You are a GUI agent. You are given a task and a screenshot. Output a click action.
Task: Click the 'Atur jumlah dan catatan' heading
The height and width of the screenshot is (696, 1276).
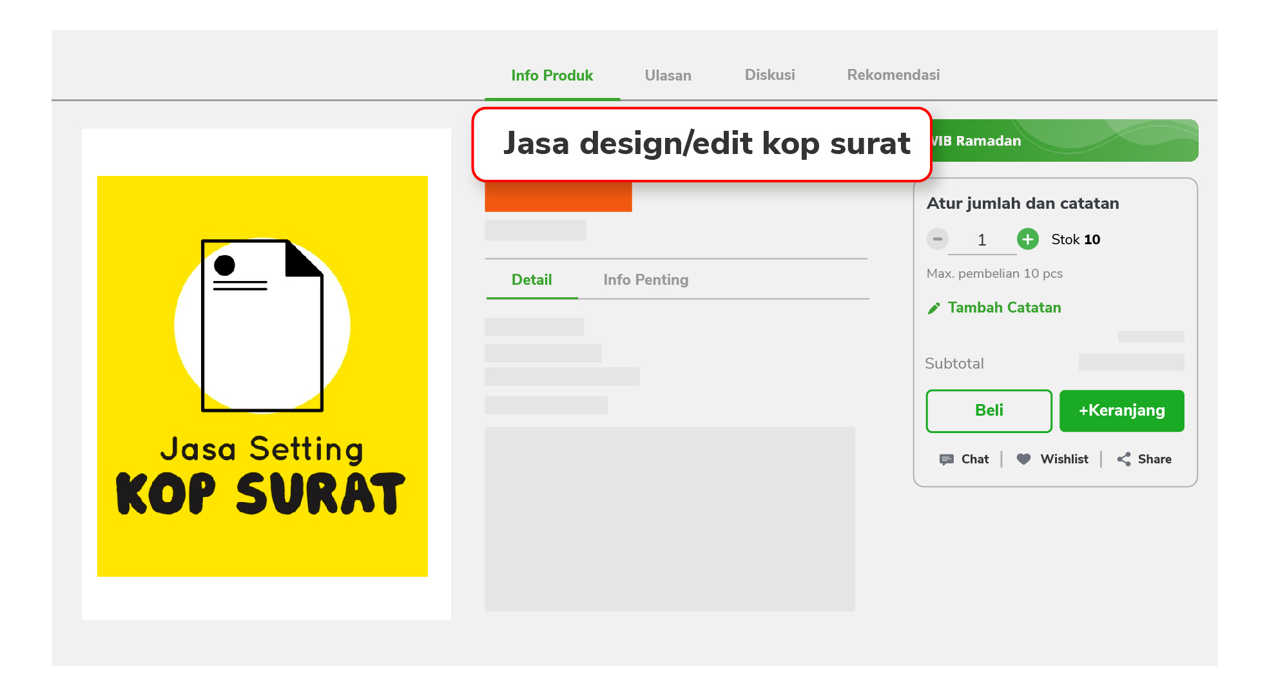(x=1023, y=204)
